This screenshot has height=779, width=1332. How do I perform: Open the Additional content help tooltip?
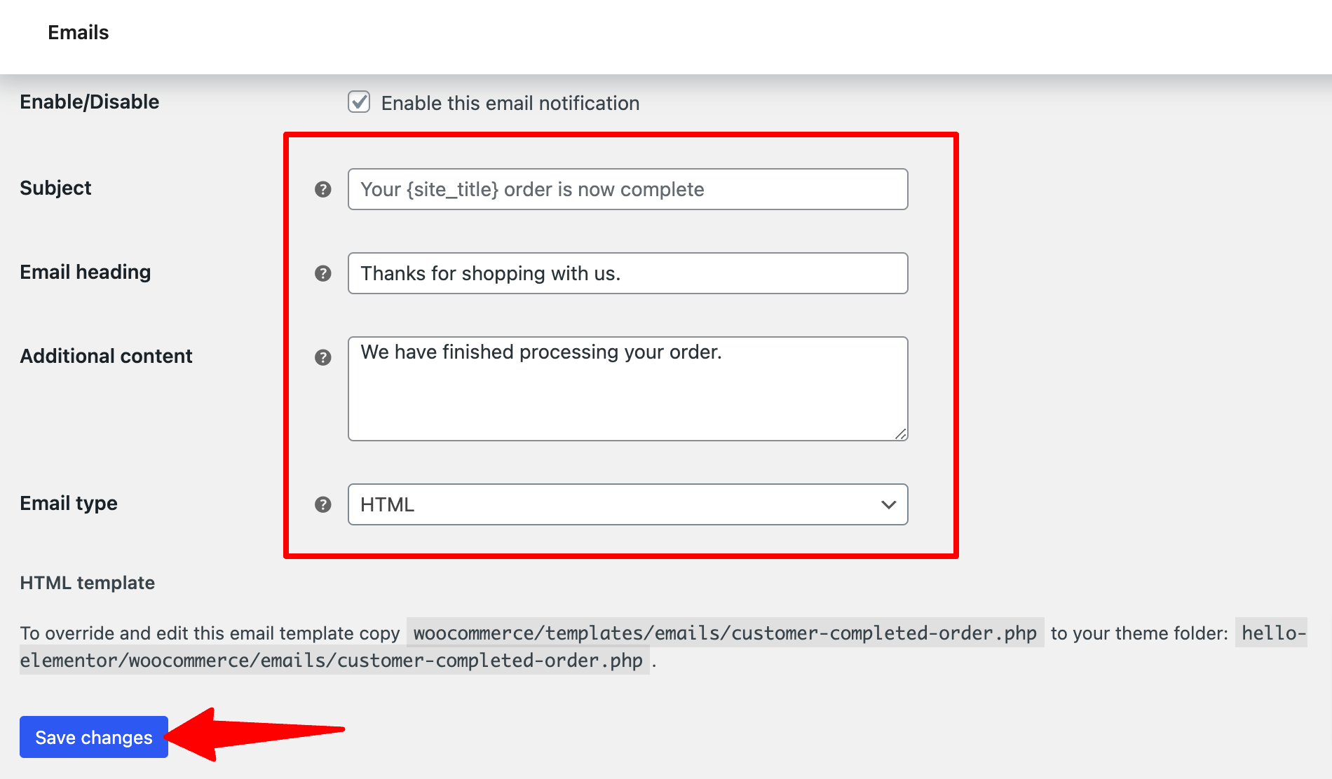323,357
